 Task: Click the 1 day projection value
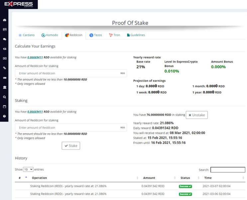[x=155, y=86]
